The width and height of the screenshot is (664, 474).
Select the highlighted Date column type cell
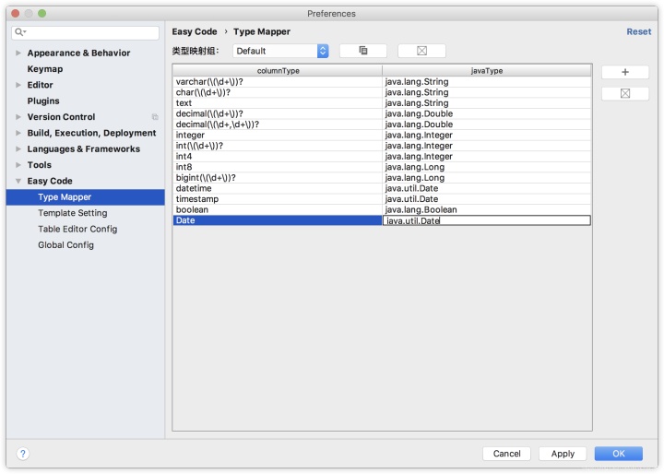tap(278, 220)
